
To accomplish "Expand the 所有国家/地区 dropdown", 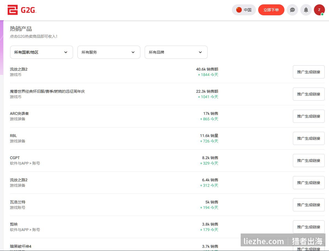I will (42, 52).
